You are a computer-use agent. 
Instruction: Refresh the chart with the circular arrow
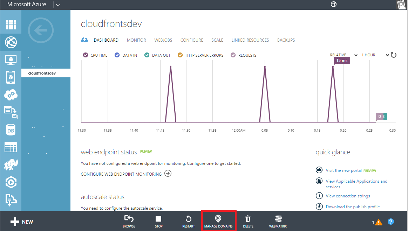(394, 55)
